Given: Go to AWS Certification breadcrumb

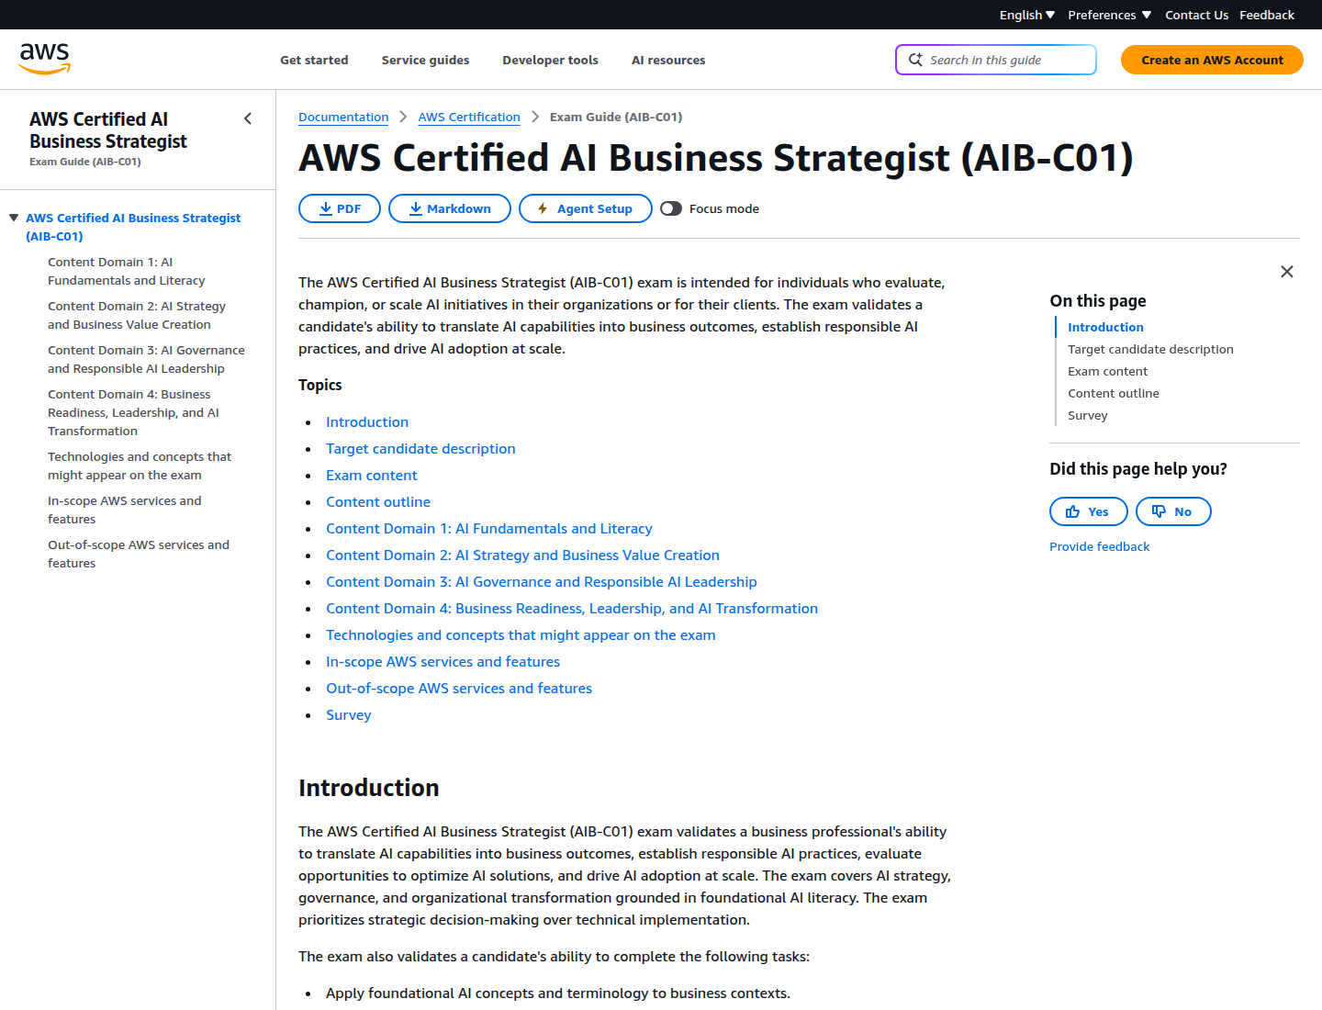Looking at the screenshot, I should click(469, 117).
